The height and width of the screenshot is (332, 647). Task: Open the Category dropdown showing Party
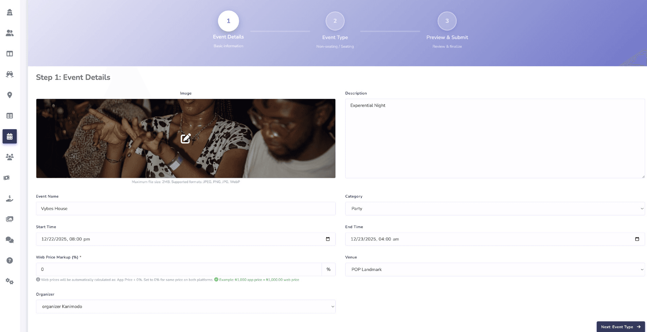pos(495,209)
